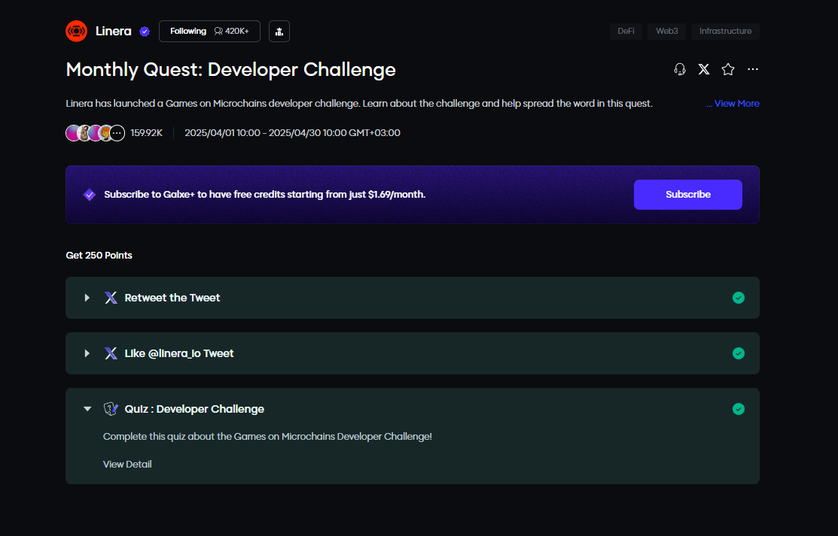
Task: Expand the Retweet the Tweet task
Action: point(87,298)
